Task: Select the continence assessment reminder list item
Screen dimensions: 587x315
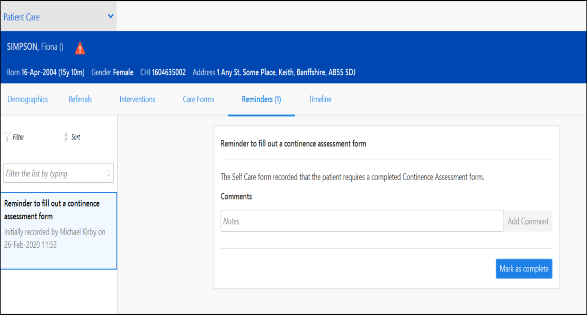Action: (59, 231)
